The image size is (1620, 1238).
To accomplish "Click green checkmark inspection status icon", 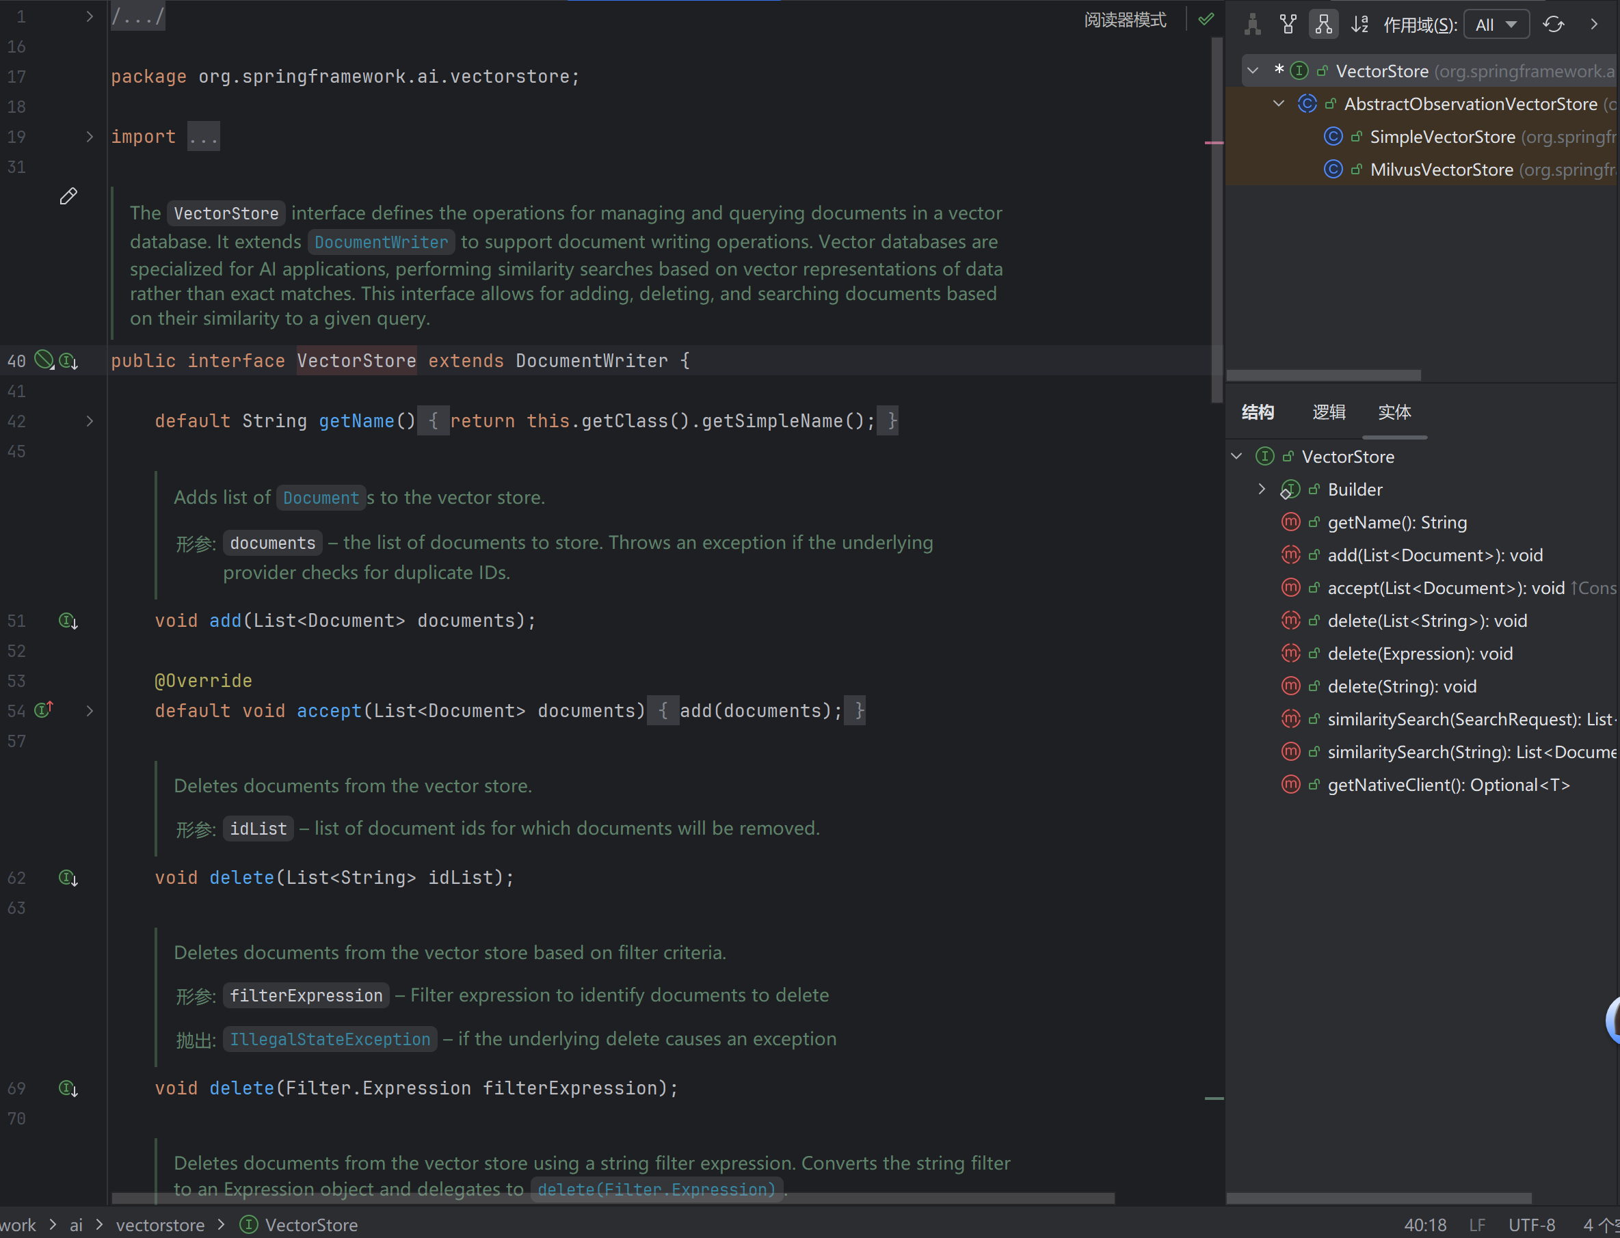I will 1206,19.
